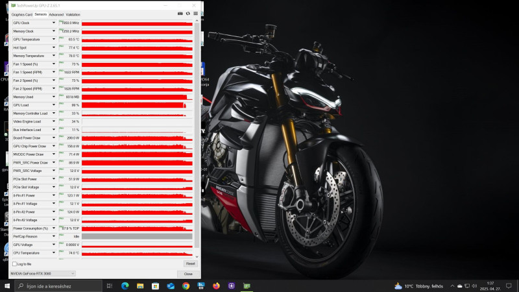The height and width of the screenshot is (292, 519).
Task: Open the CPU Temperature sensor dropdown
Action: pyautogui.click(x=54, y=252)
